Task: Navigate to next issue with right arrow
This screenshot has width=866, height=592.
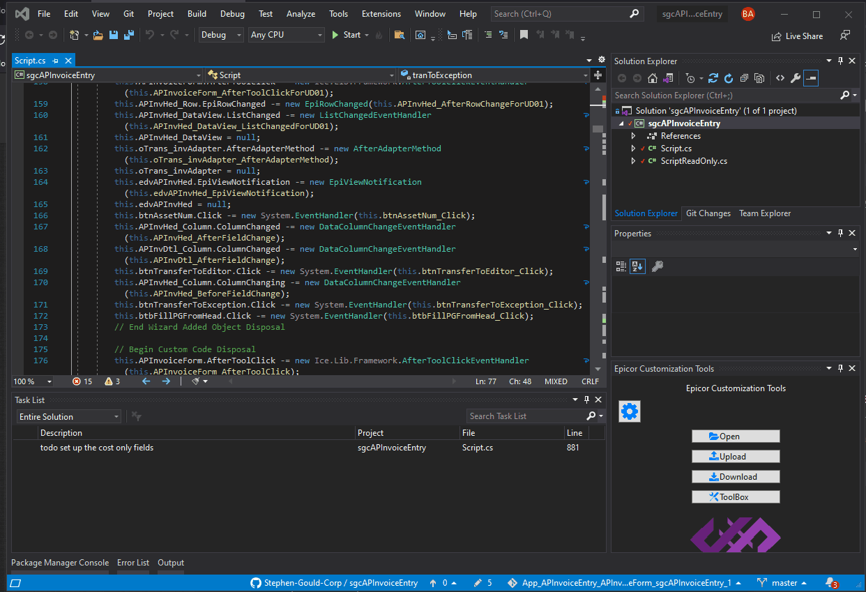Action: (166, 381)
